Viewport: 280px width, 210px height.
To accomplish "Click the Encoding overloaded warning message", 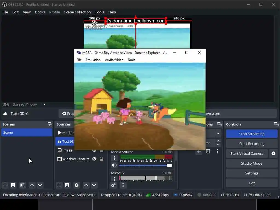I will click(x=50, y=195).
